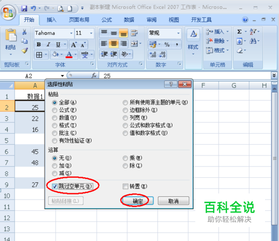Image resolution: width=279 pixels, height=241 pixels.
Task: Switch to 页面布局 ribbon tab
Action: pyautogui.click(x=79, y=20)
